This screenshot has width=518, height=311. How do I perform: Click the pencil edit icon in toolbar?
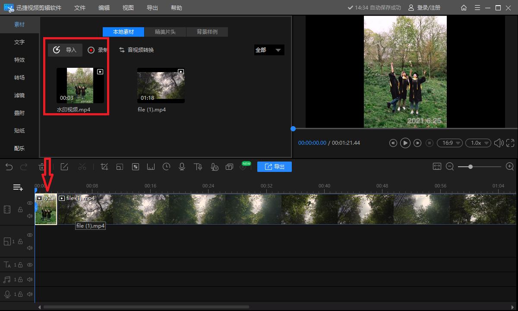tap(64, 167)
